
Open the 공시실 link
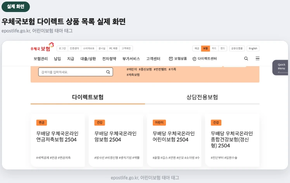[x=102, y=48]
